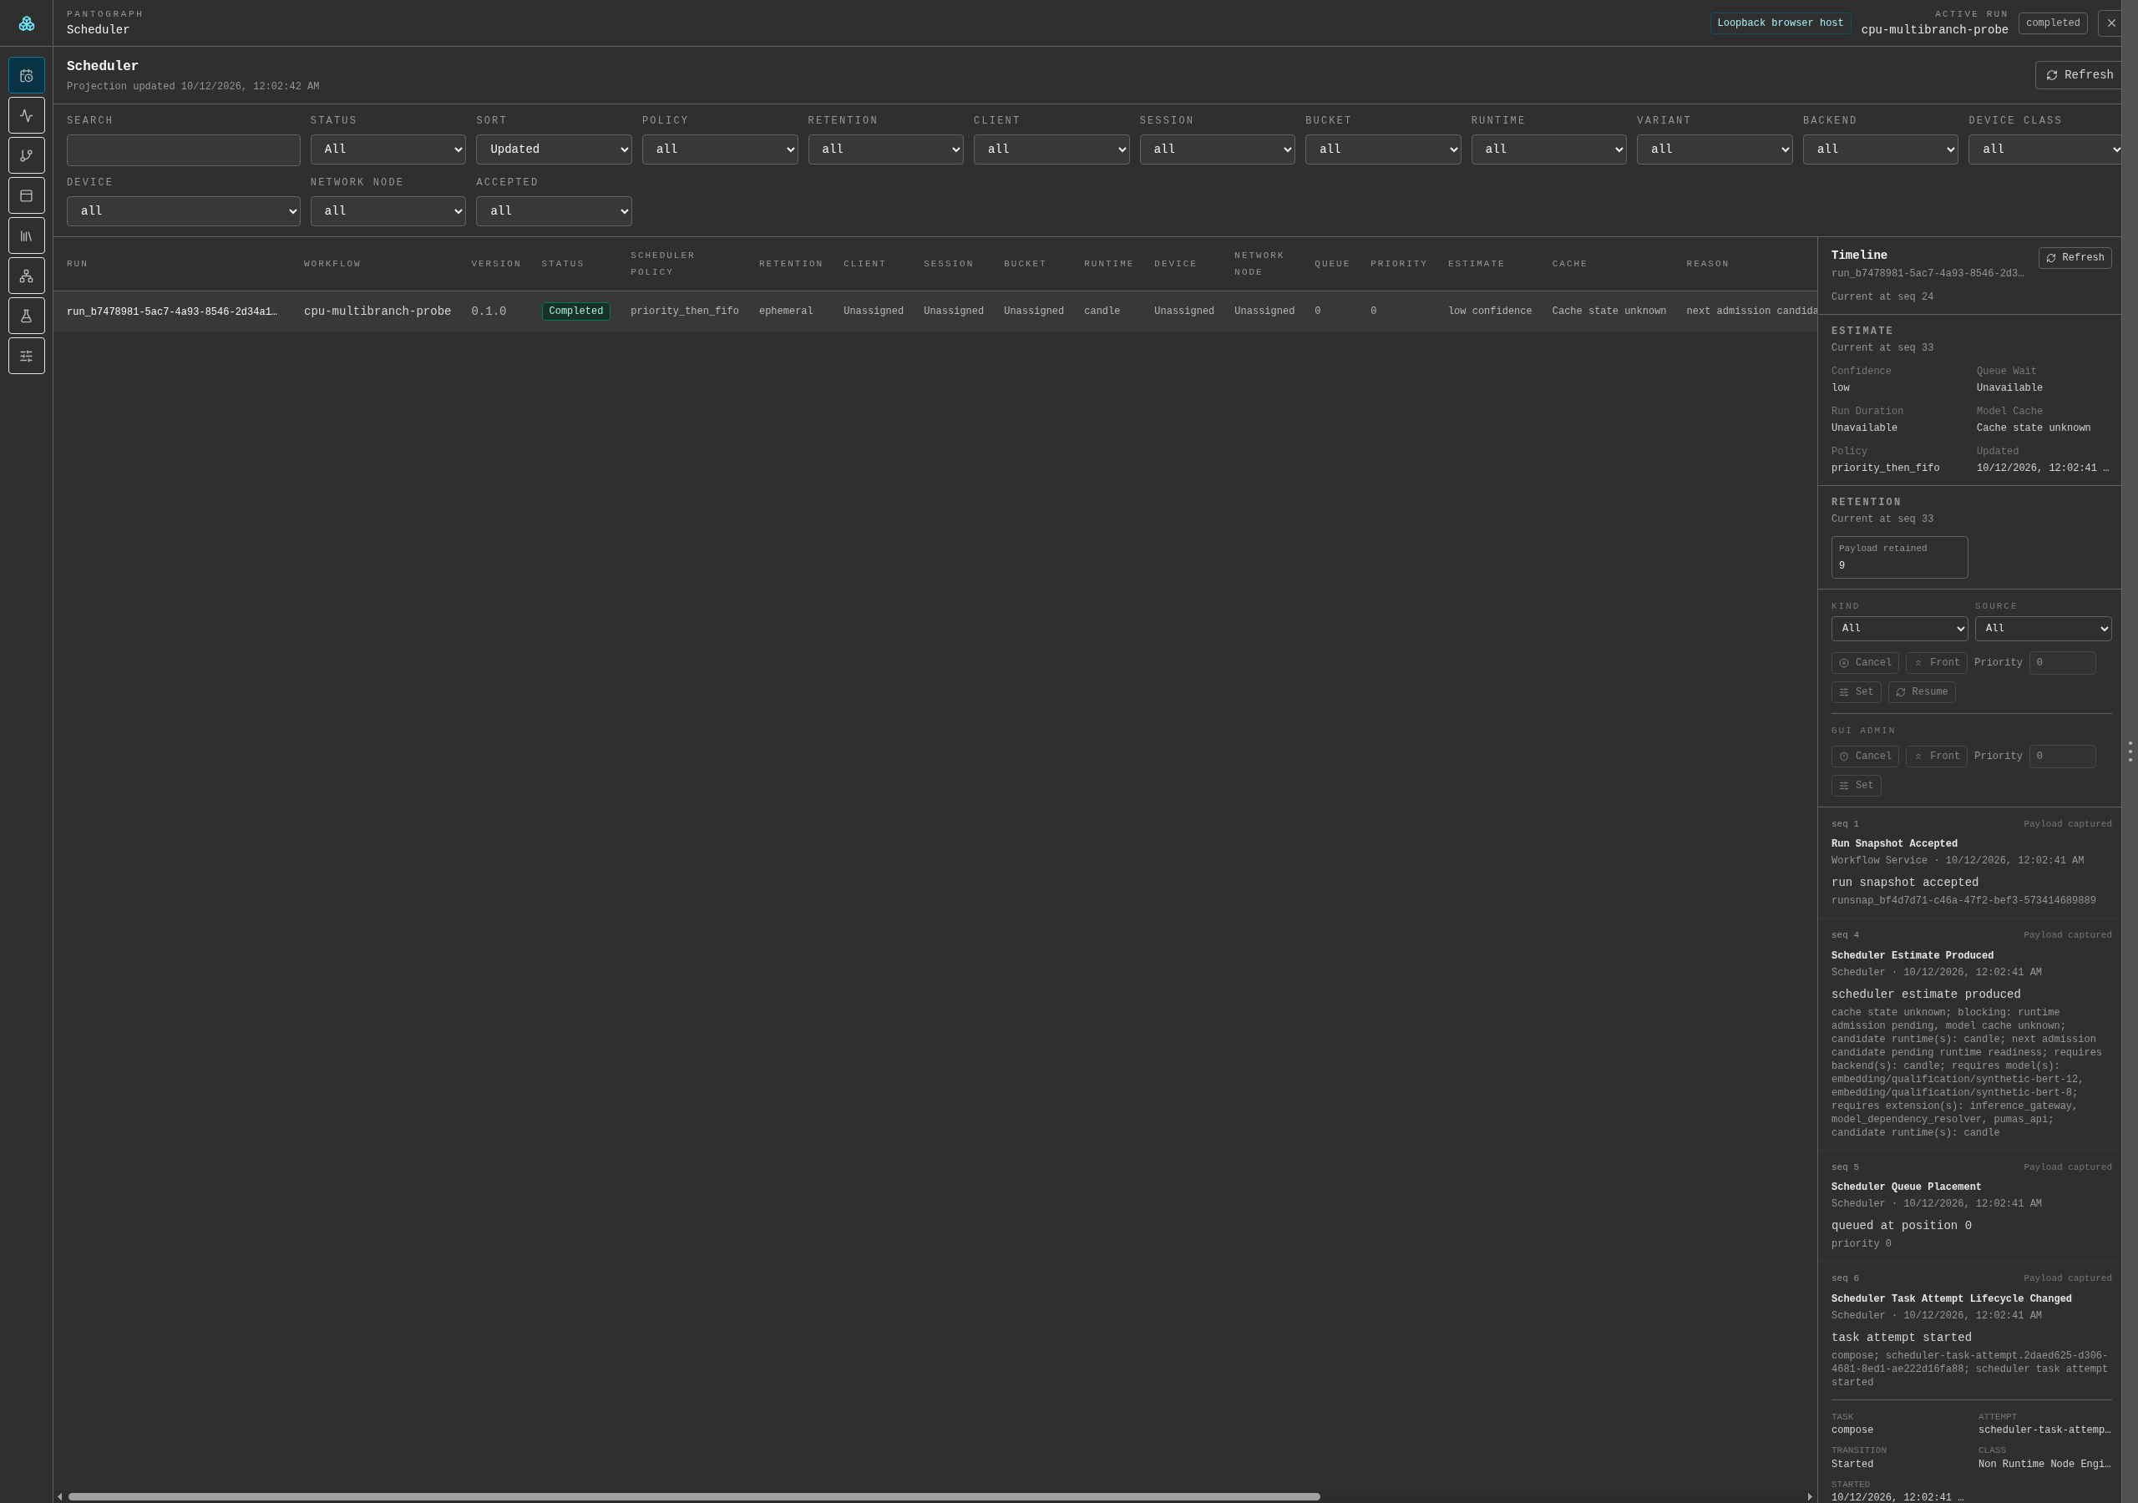
Task: Click cpu-multibranch-probe workflow cell
Action: coord(377,311)
